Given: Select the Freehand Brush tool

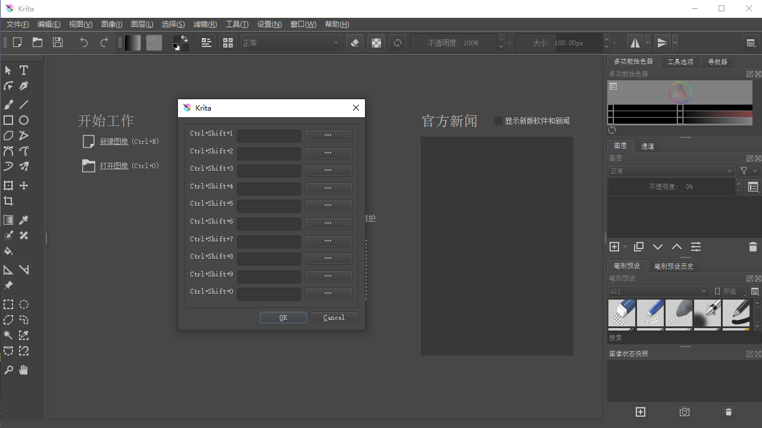Looking at the screenshot, I should click(8, 104).
